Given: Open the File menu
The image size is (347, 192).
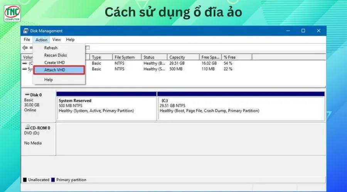Looking at the screenshot, I should [27, 40].
